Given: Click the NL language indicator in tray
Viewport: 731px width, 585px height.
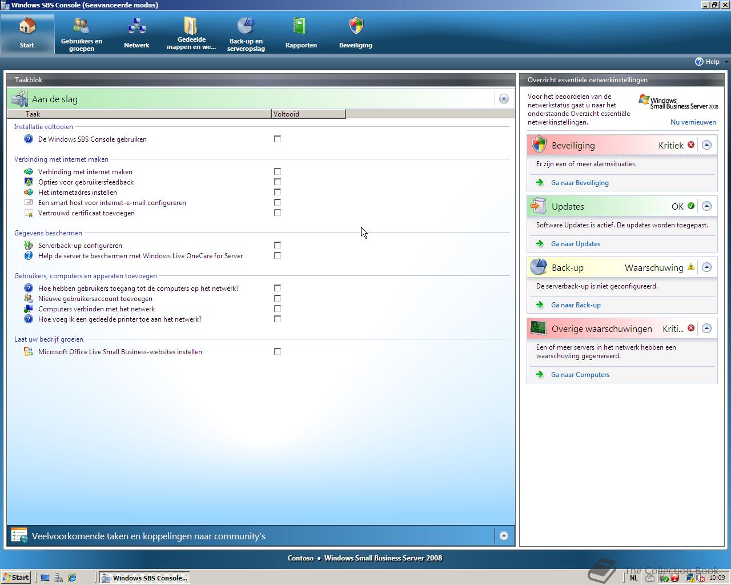Looking at the screenshot, I should tap(634, 578).
